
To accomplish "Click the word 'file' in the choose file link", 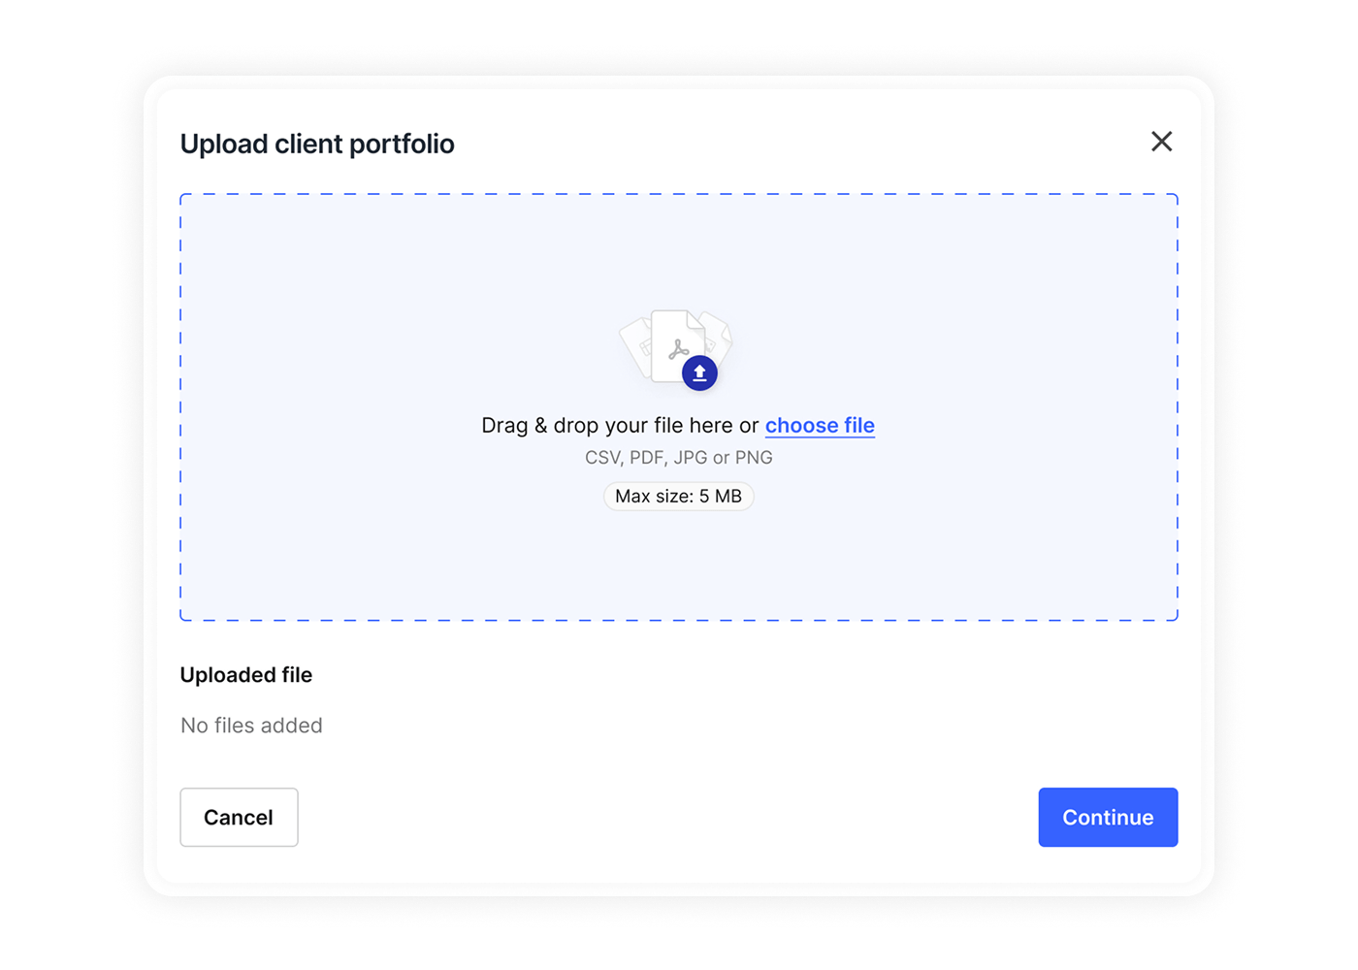I will tap(859, 426).
